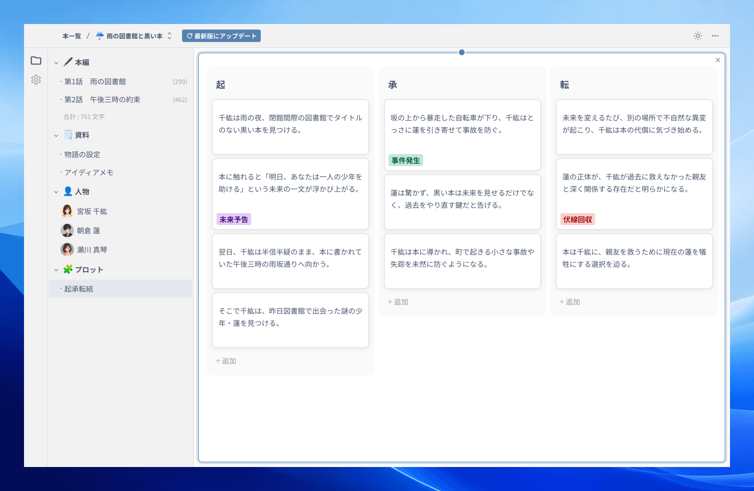Select 起承転結 plot item
Screen dimensions: 754x491
(x=121, y=288)
